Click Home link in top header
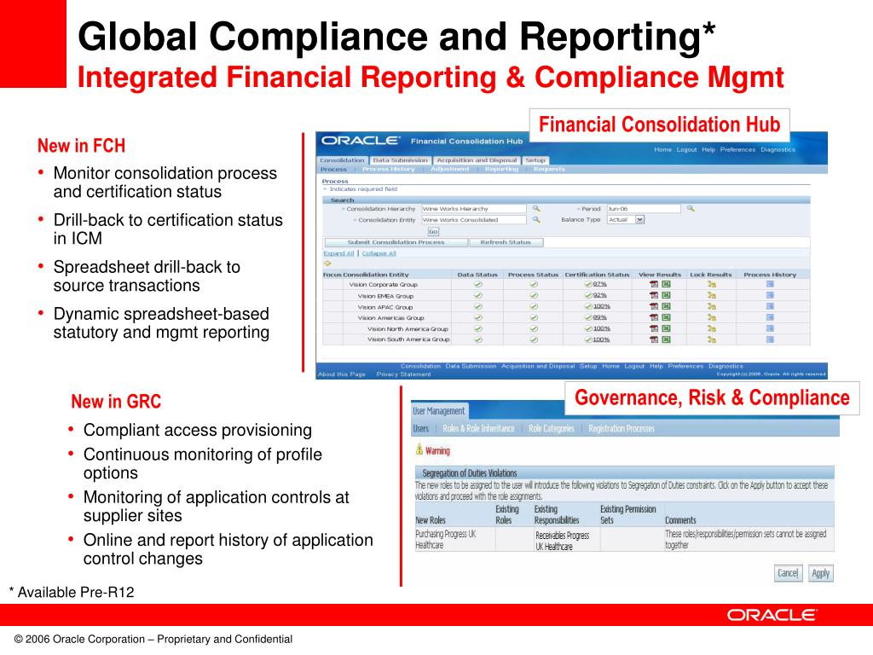873x655 pixels. point(662,150)
